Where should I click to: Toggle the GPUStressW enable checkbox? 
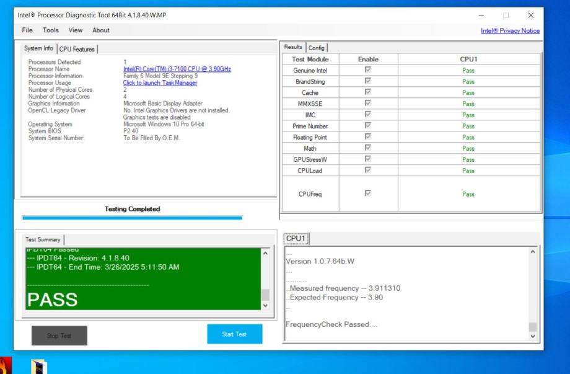368,159
